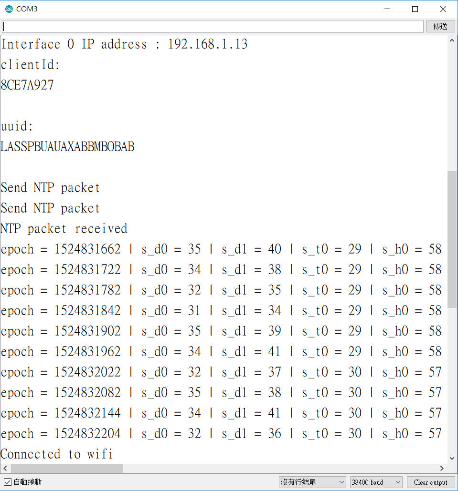Click the serial message input field
The image size is (458, 491).
click(213, 26)
